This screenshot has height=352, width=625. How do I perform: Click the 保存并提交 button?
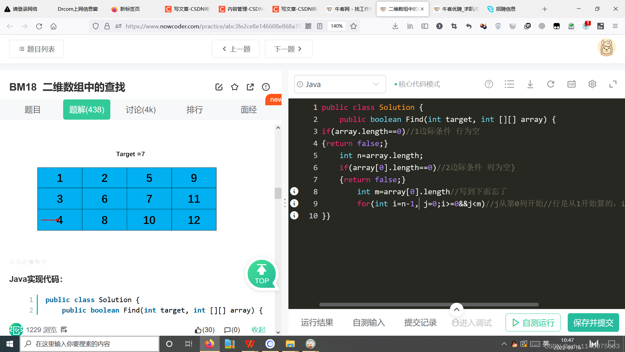tap(593, 323)
